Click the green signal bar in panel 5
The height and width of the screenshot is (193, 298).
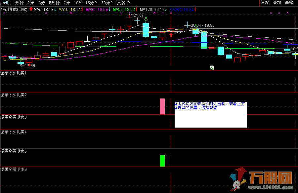coord(162,161)
